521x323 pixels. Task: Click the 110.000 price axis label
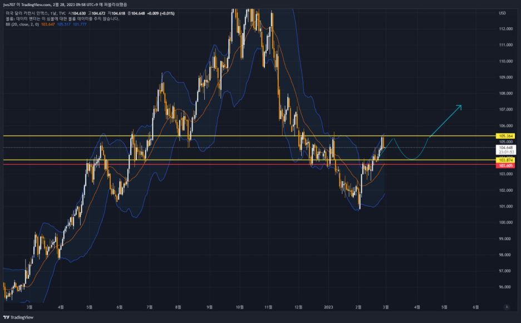coord(506,61)
